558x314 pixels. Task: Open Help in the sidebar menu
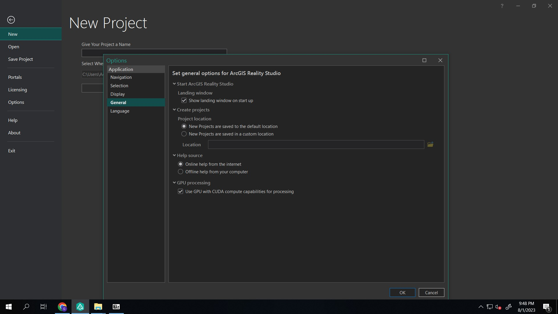click(31, 120)
